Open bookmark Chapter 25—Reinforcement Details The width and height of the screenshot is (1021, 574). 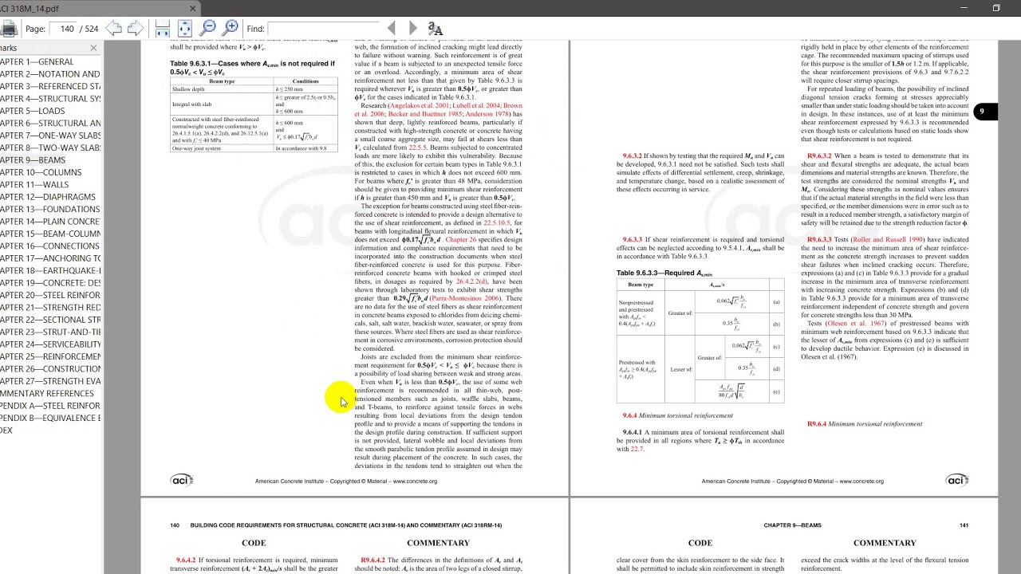click(x=50, y=356)
